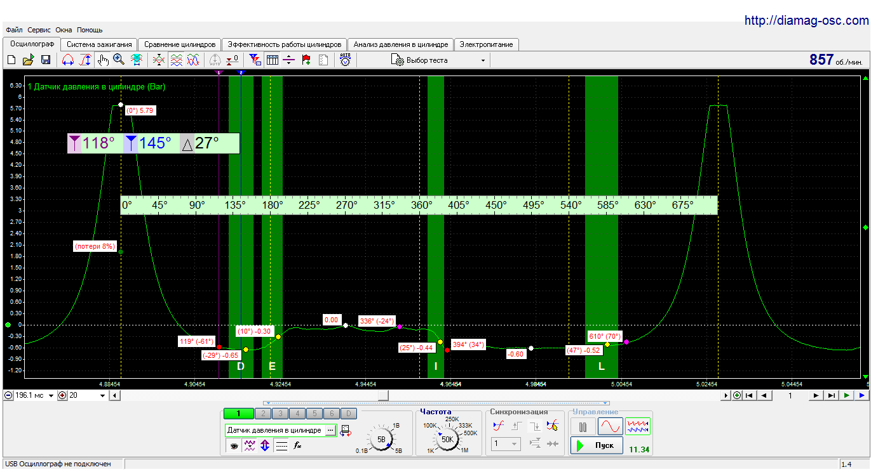Click the overlaid waveforms icon with green arrows
The width and height of the screenshot is (878, 472).
tap(159, 60)
